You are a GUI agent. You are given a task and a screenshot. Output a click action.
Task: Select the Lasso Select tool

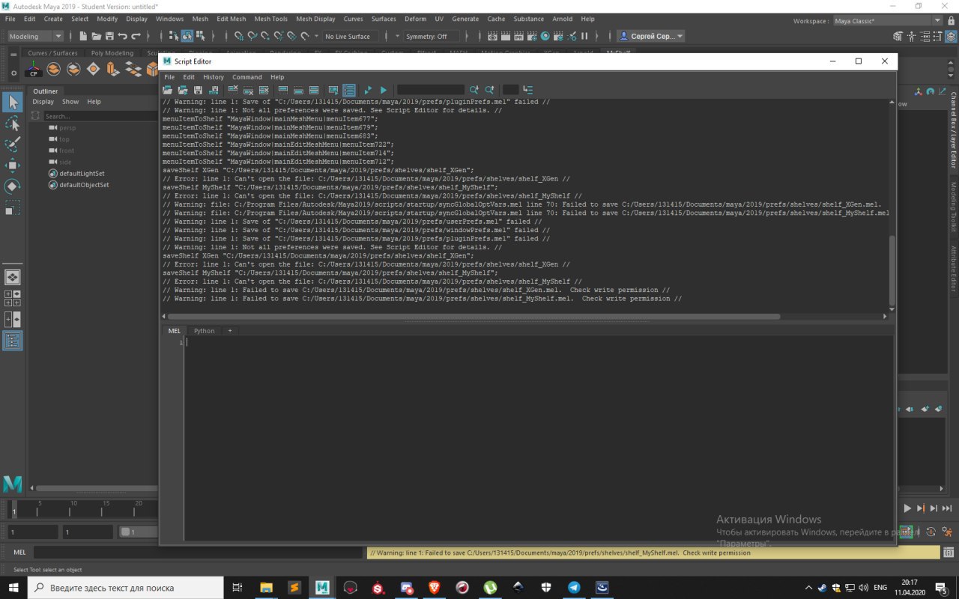(13, 123)
